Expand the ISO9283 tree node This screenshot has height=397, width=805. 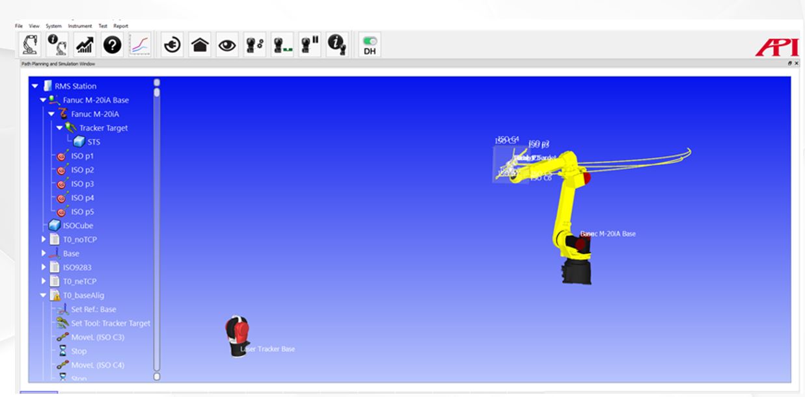(44, 268)
